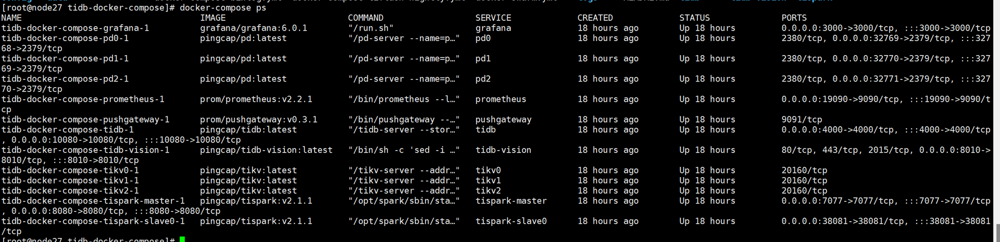This screenshot has height=242, width=1000.
Task: Click pingcap/tispark:v2.1.1 image in tispark-master row
Action: [x=256, y=201]
